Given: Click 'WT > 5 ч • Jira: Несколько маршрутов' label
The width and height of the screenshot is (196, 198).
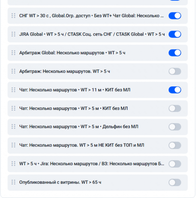Looking at the screenshot, I should (58, 164).
